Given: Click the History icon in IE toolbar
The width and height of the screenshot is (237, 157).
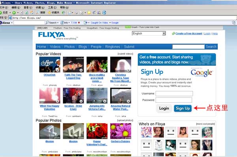Looking at the screenshot, I should (x=63, y=13).
